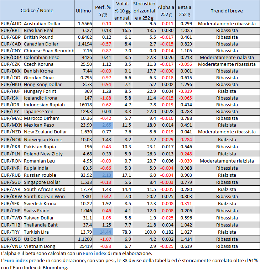Image resolution: width=260 pixels, height=271 pixels.
Task: Select the 'Thailandia Baht' cell
Action: (49, 225)
